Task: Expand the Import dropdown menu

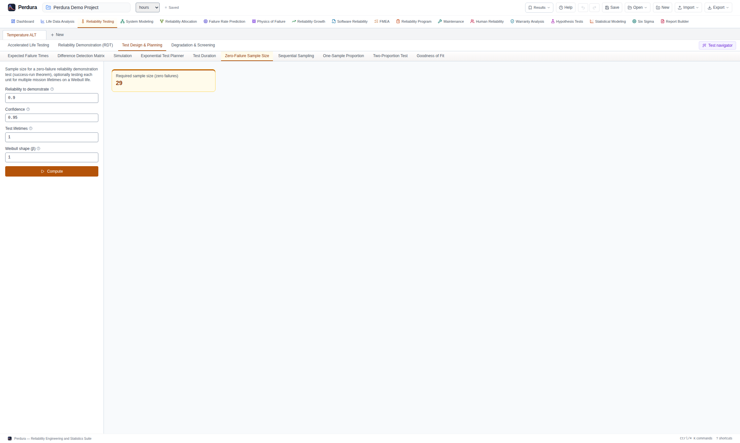Action: (x=688, y=7)
